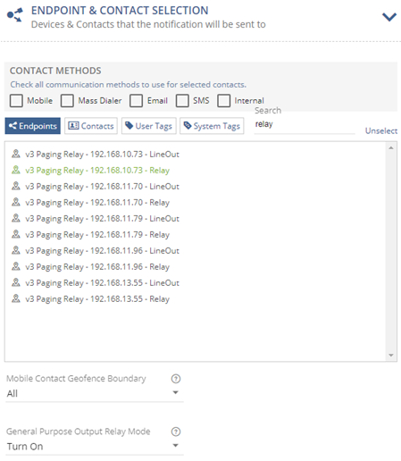This screenshot has width=401, height=461.
Task: Click device icon beside 192.168.13.55 - Relay
Action: [16, 298]
